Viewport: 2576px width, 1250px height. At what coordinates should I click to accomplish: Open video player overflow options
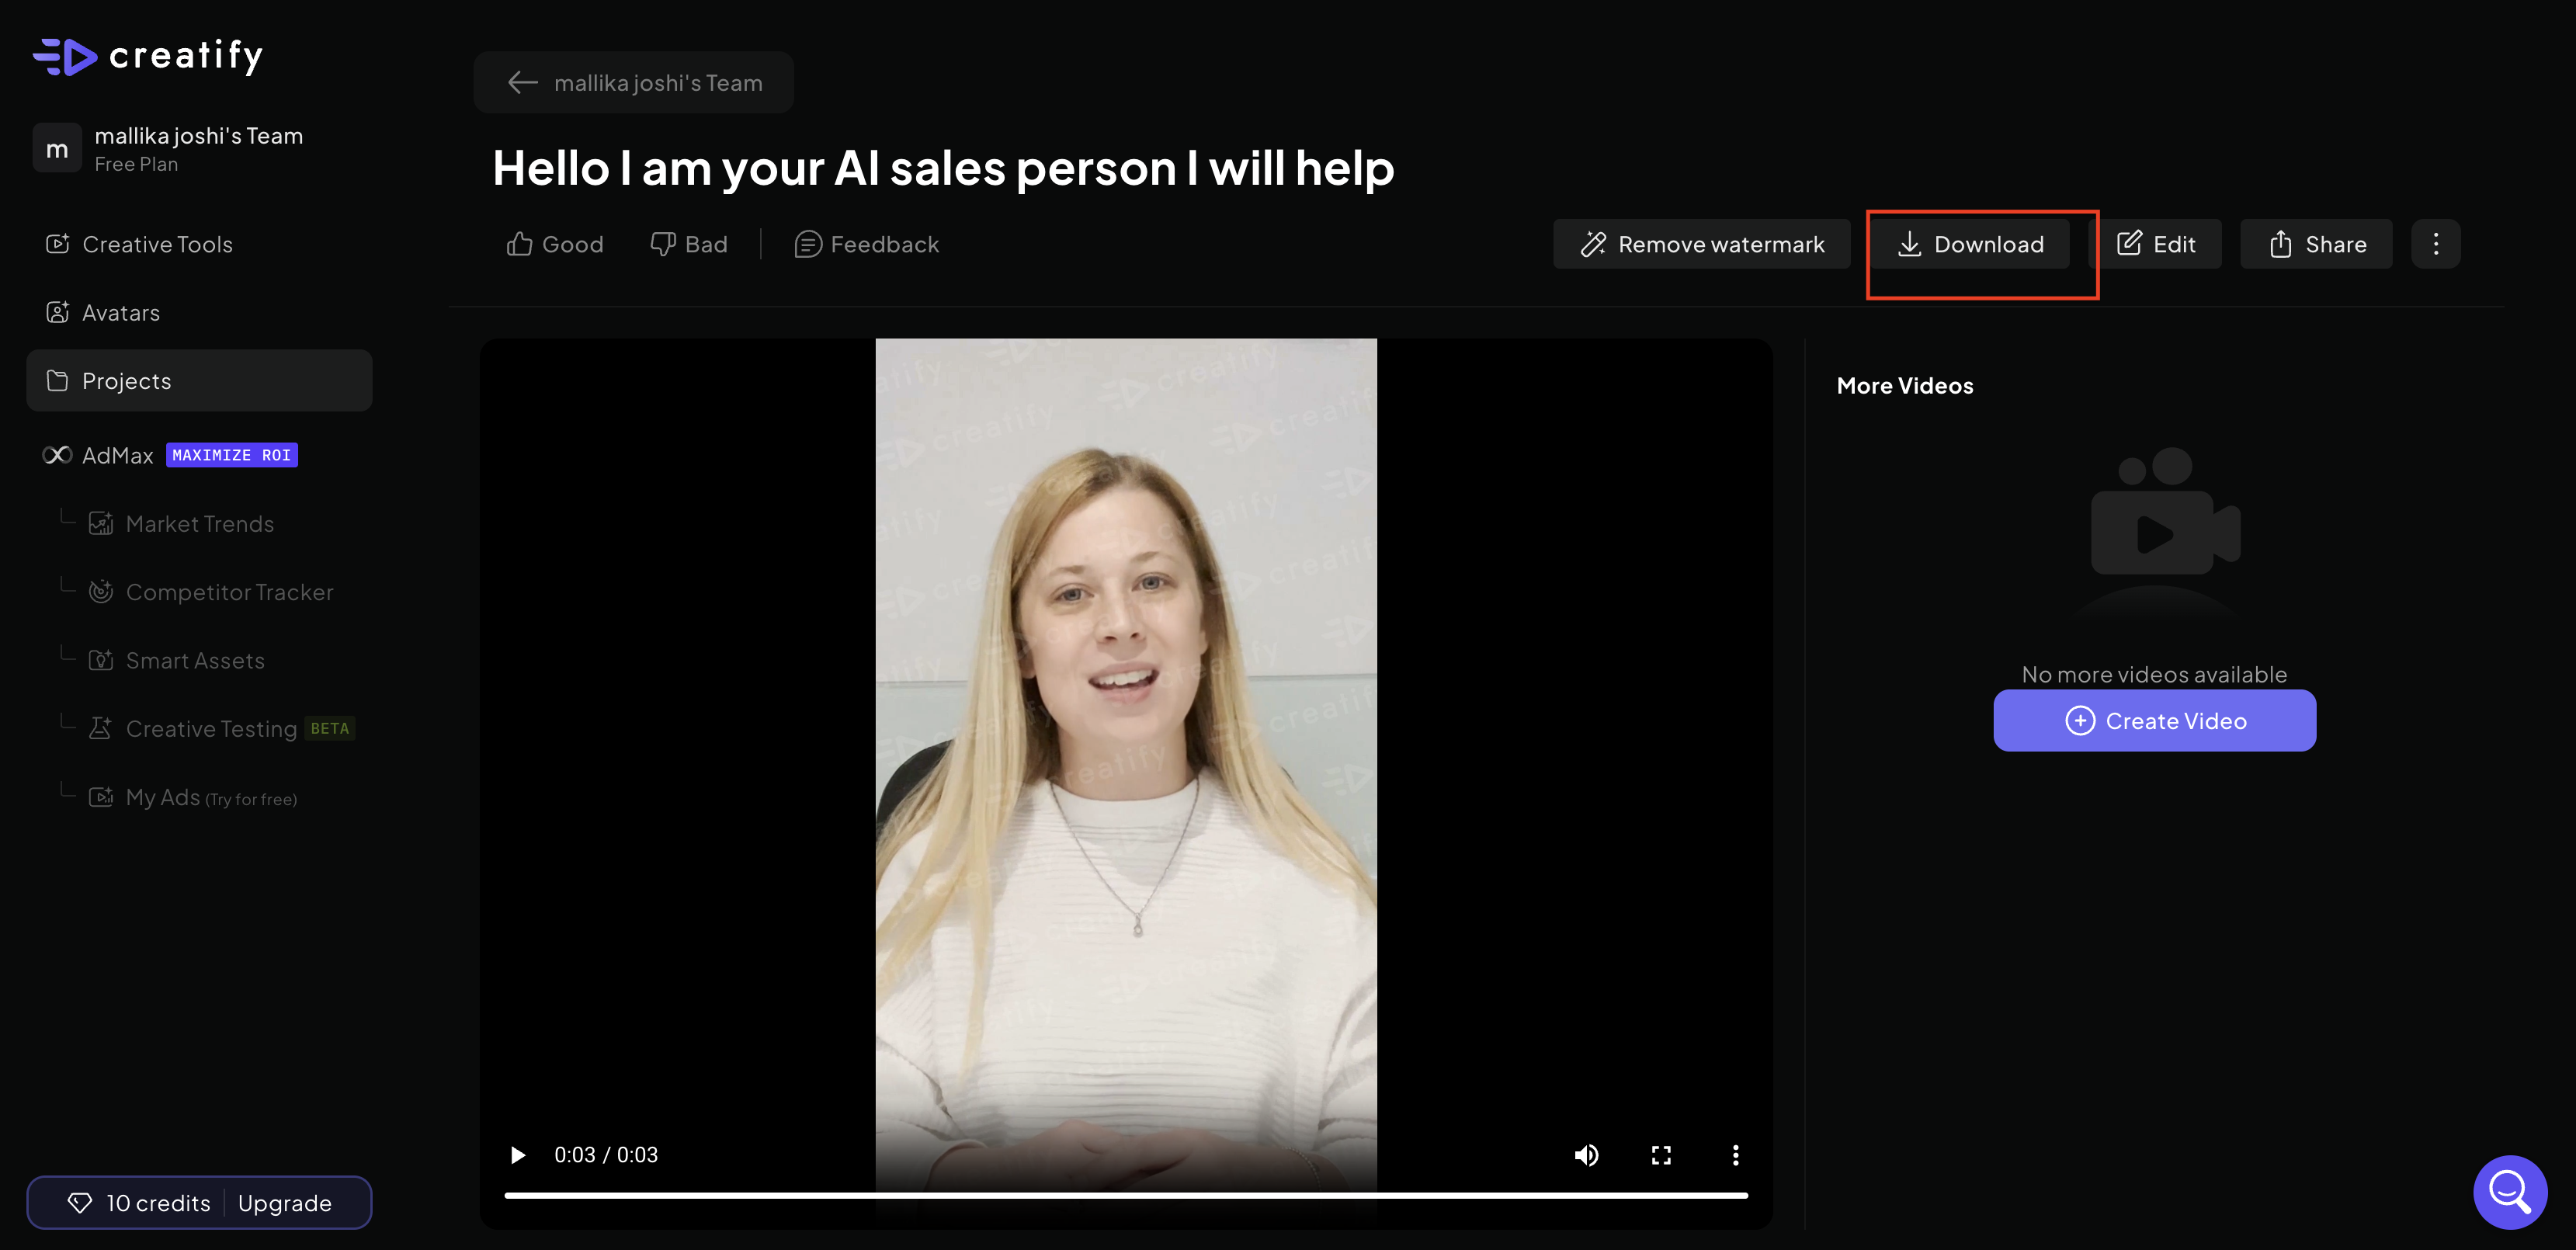pyautogui.click(x=1735, y=1155)
